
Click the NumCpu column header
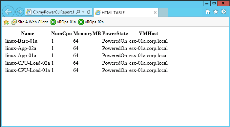click(x=61, y=33)
